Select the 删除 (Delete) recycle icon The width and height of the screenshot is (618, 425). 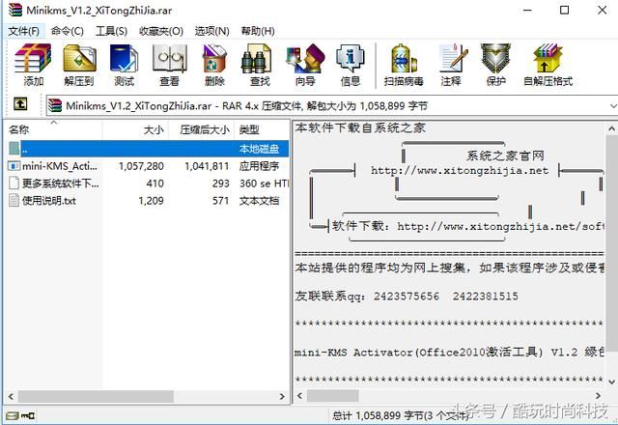point(214,58)
